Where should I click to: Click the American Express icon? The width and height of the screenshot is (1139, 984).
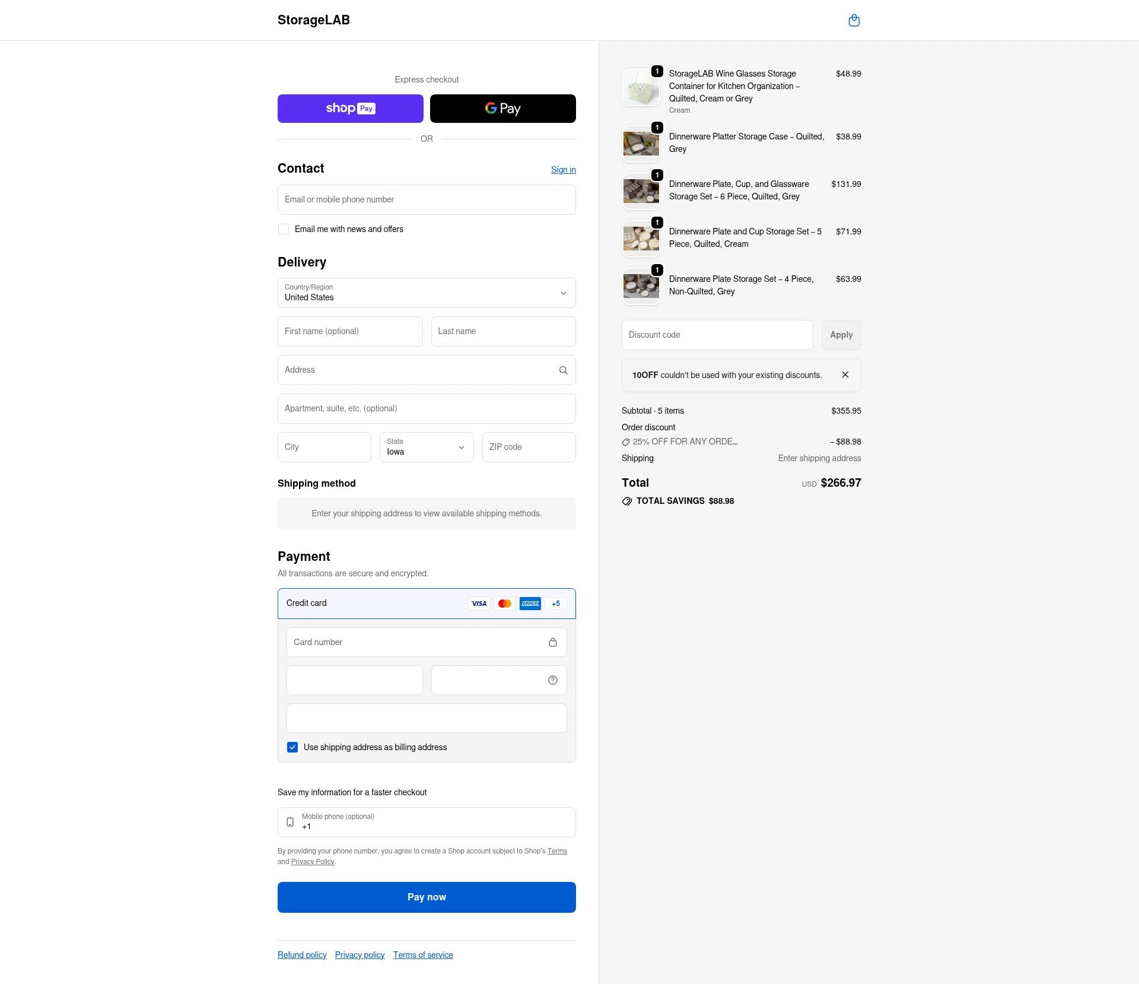(530, 603)
